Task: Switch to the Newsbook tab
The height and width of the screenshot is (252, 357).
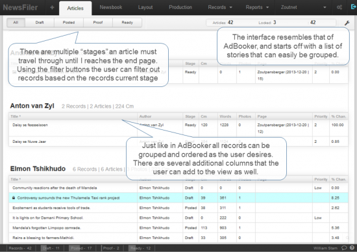Action: (111, 7)
